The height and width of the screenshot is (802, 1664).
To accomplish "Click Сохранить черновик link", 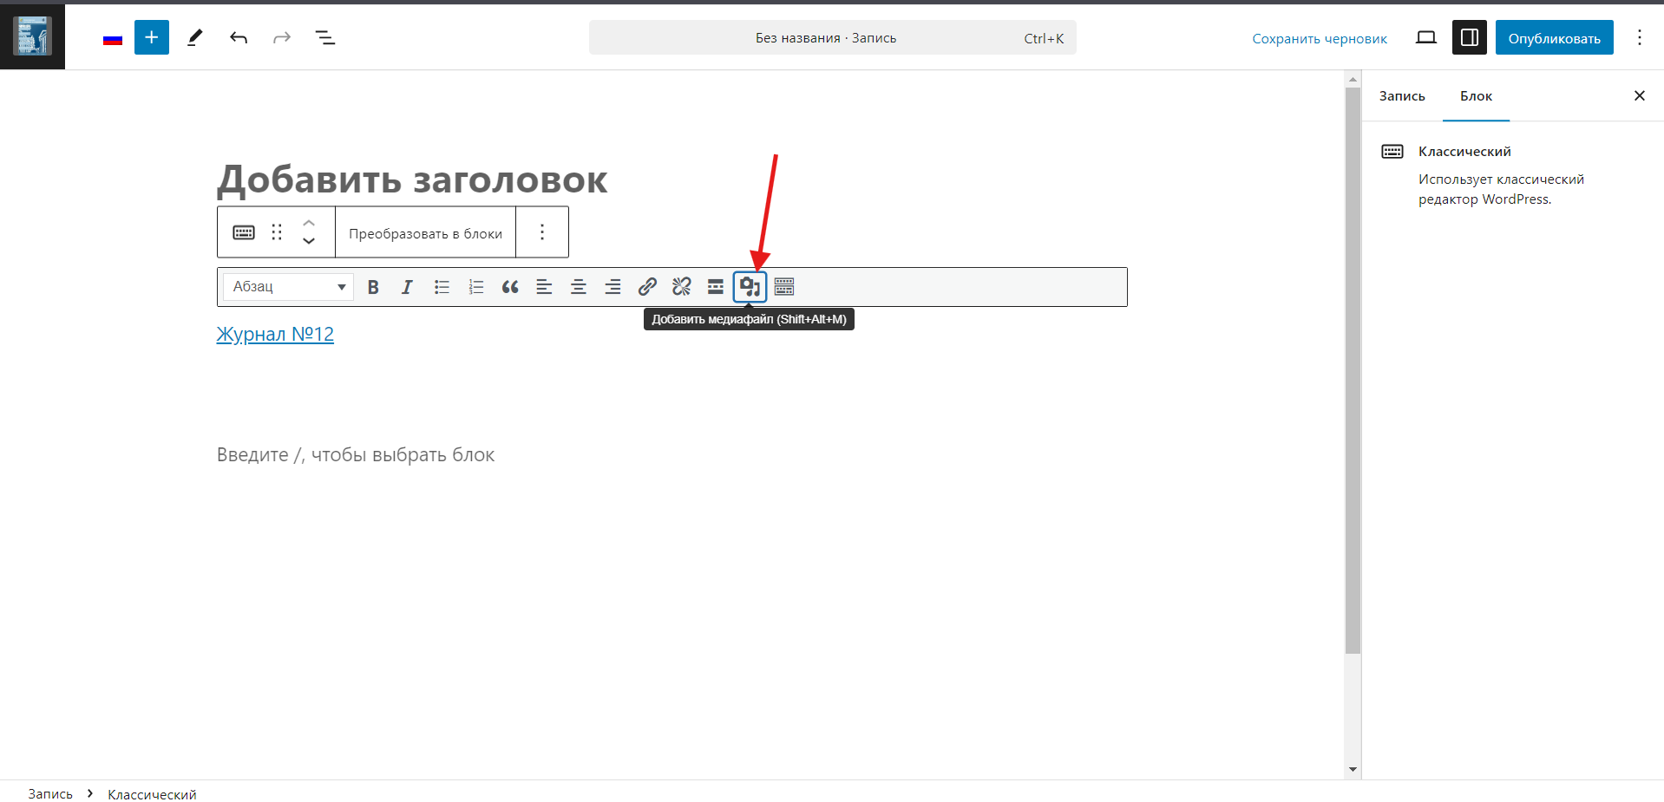I will [1319, 38].
